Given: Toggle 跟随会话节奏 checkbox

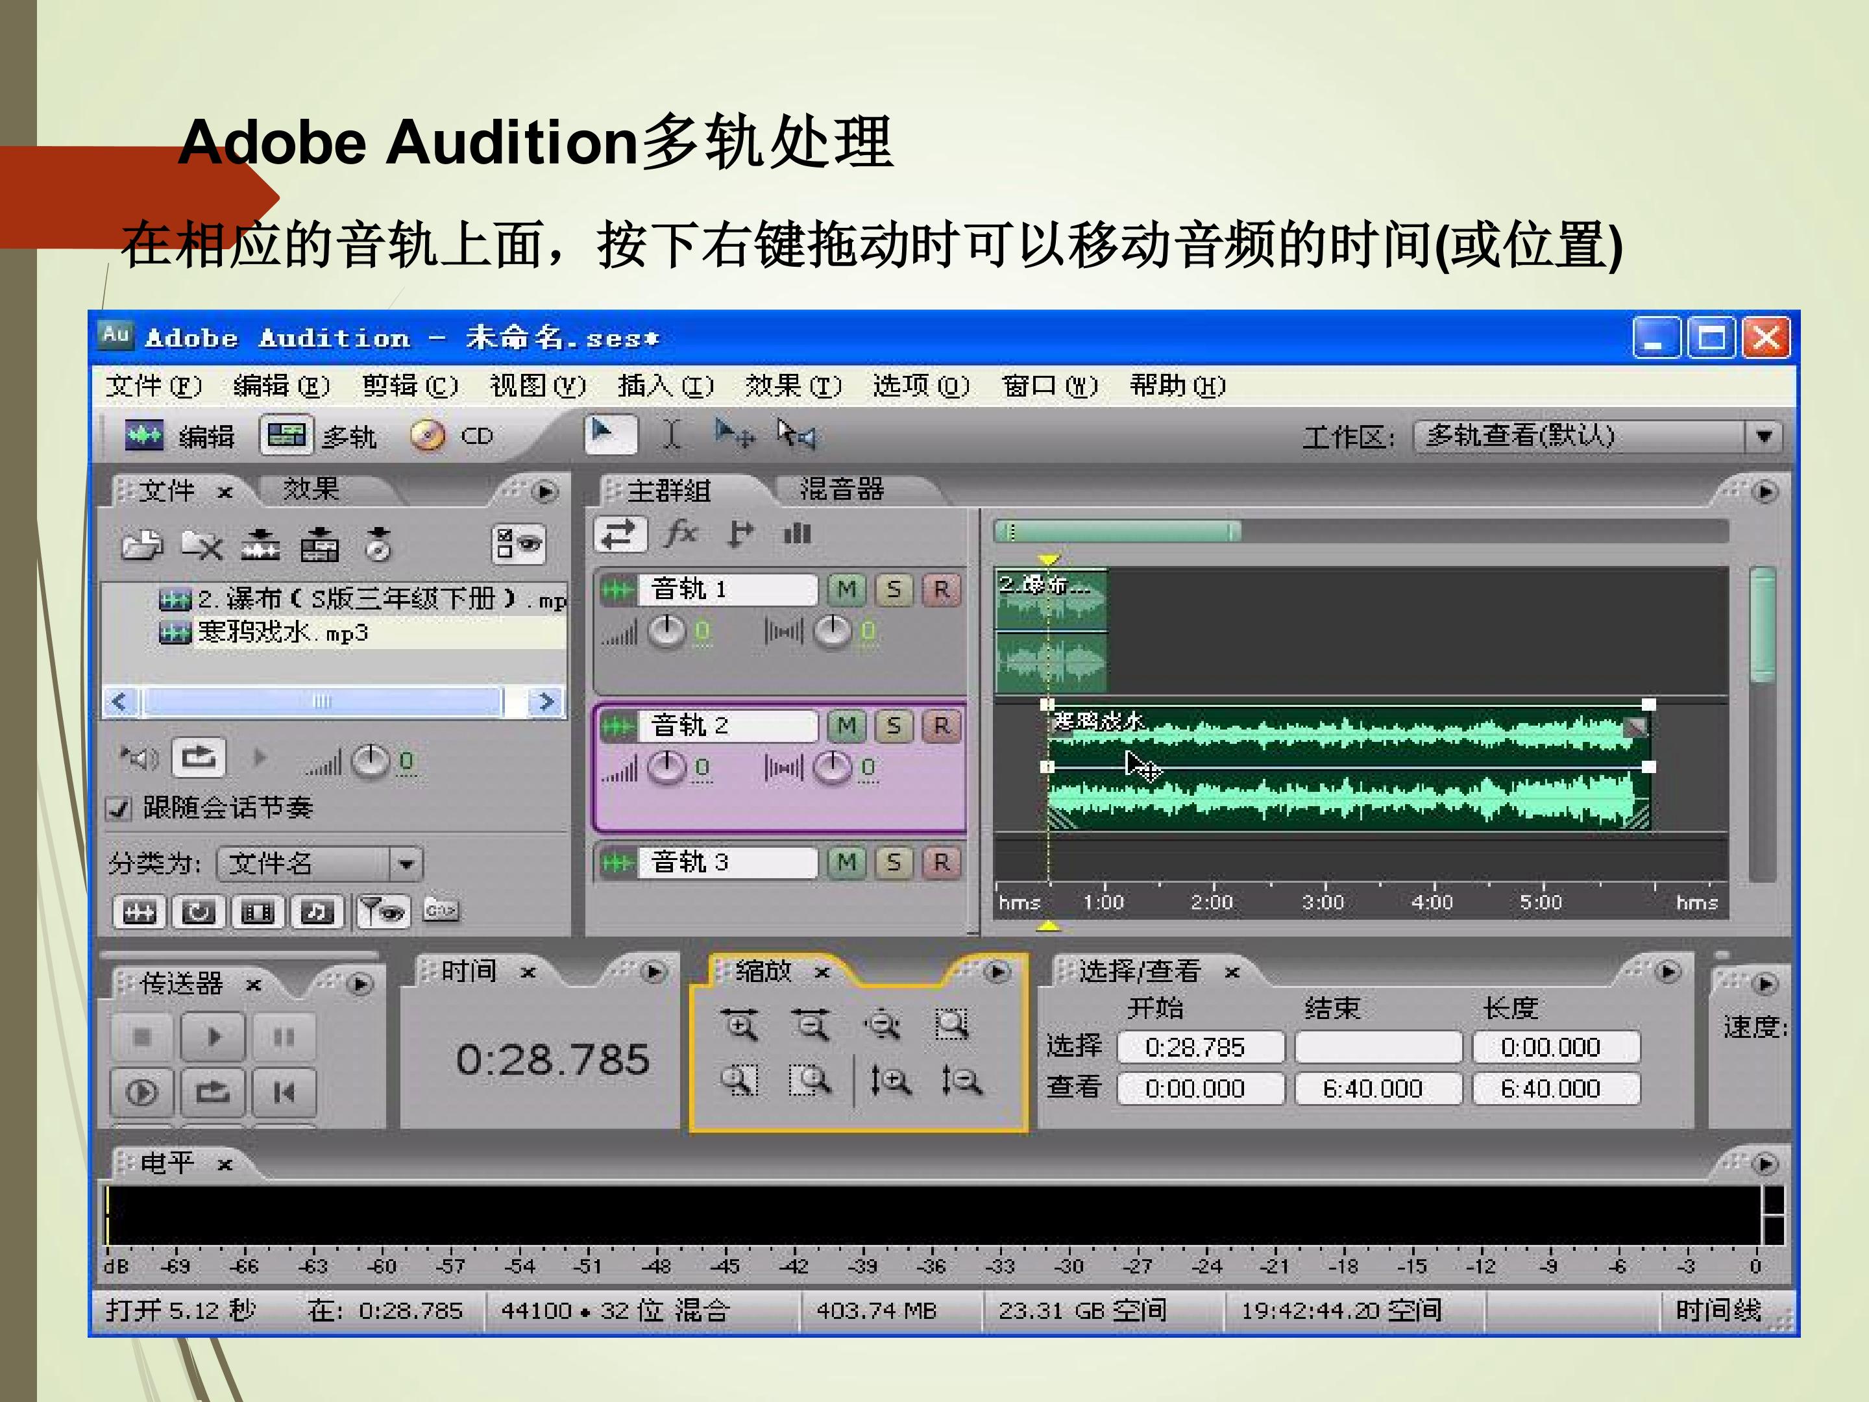Looking at the screenshot, I should 118,809.
